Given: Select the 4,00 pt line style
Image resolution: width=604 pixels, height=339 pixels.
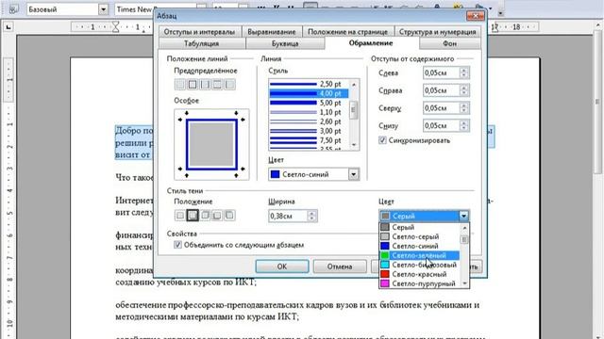Looking at the screenshot, I should [x=309, y=93].
